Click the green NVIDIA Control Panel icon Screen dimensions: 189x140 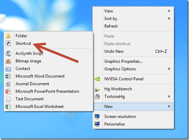point(97,79)
